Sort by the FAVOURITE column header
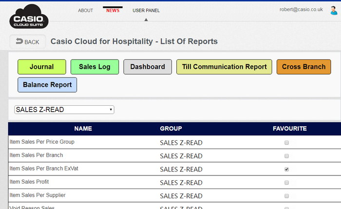Image resolution: width=341 pixels, height=209 pixels. [290, 129]
